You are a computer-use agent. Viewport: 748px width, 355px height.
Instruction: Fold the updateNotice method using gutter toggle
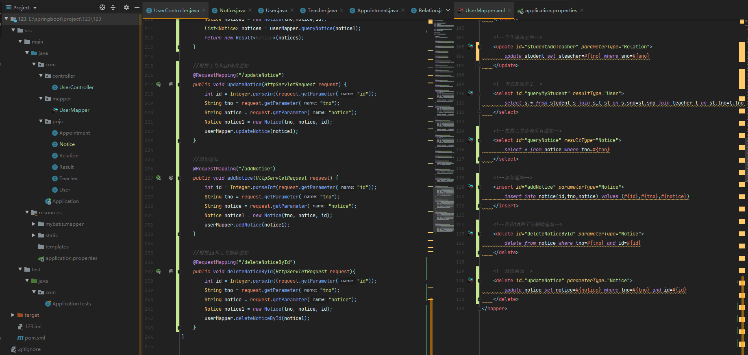178,85
